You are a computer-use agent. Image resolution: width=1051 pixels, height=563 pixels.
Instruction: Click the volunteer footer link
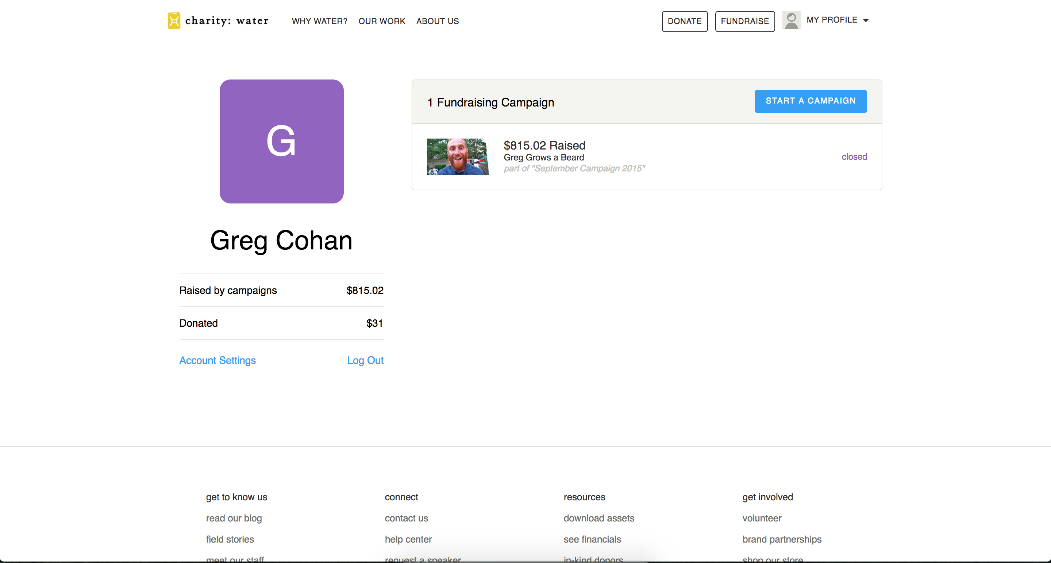point(762,518)
